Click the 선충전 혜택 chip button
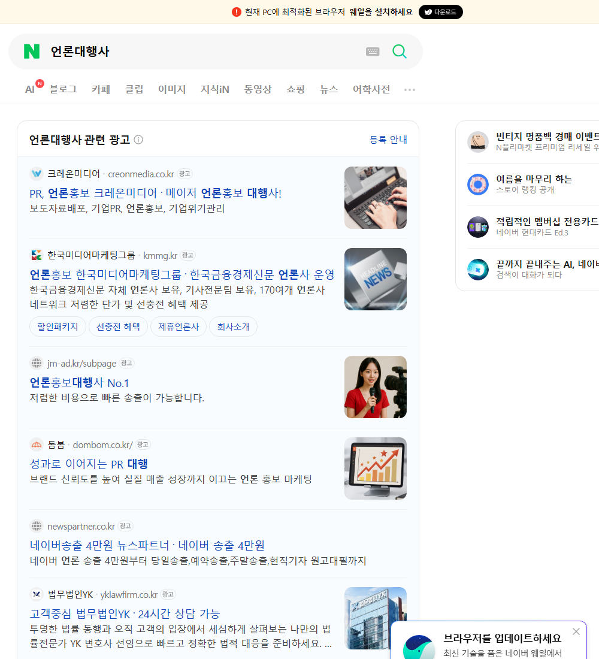Image resolution: width=599 pixels, height=659 pixels. pyautogui.click(x=118, y=327)
